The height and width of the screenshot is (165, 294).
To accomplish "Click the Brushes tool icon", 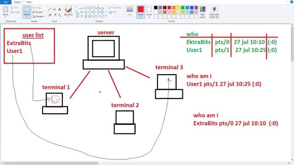I will 68,9.
